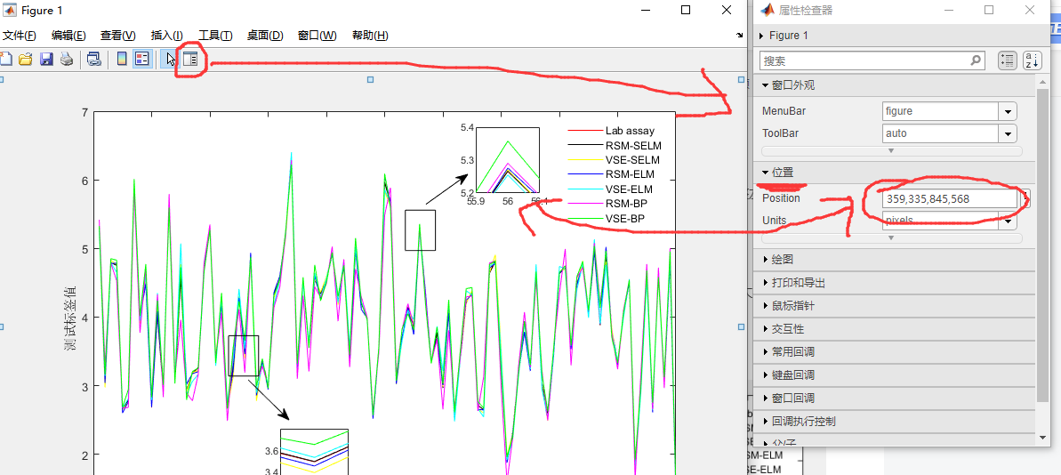Click the MATLAB logo in Figure 1 title bar
Screen dimensions: 1061x475
point(10,10)
